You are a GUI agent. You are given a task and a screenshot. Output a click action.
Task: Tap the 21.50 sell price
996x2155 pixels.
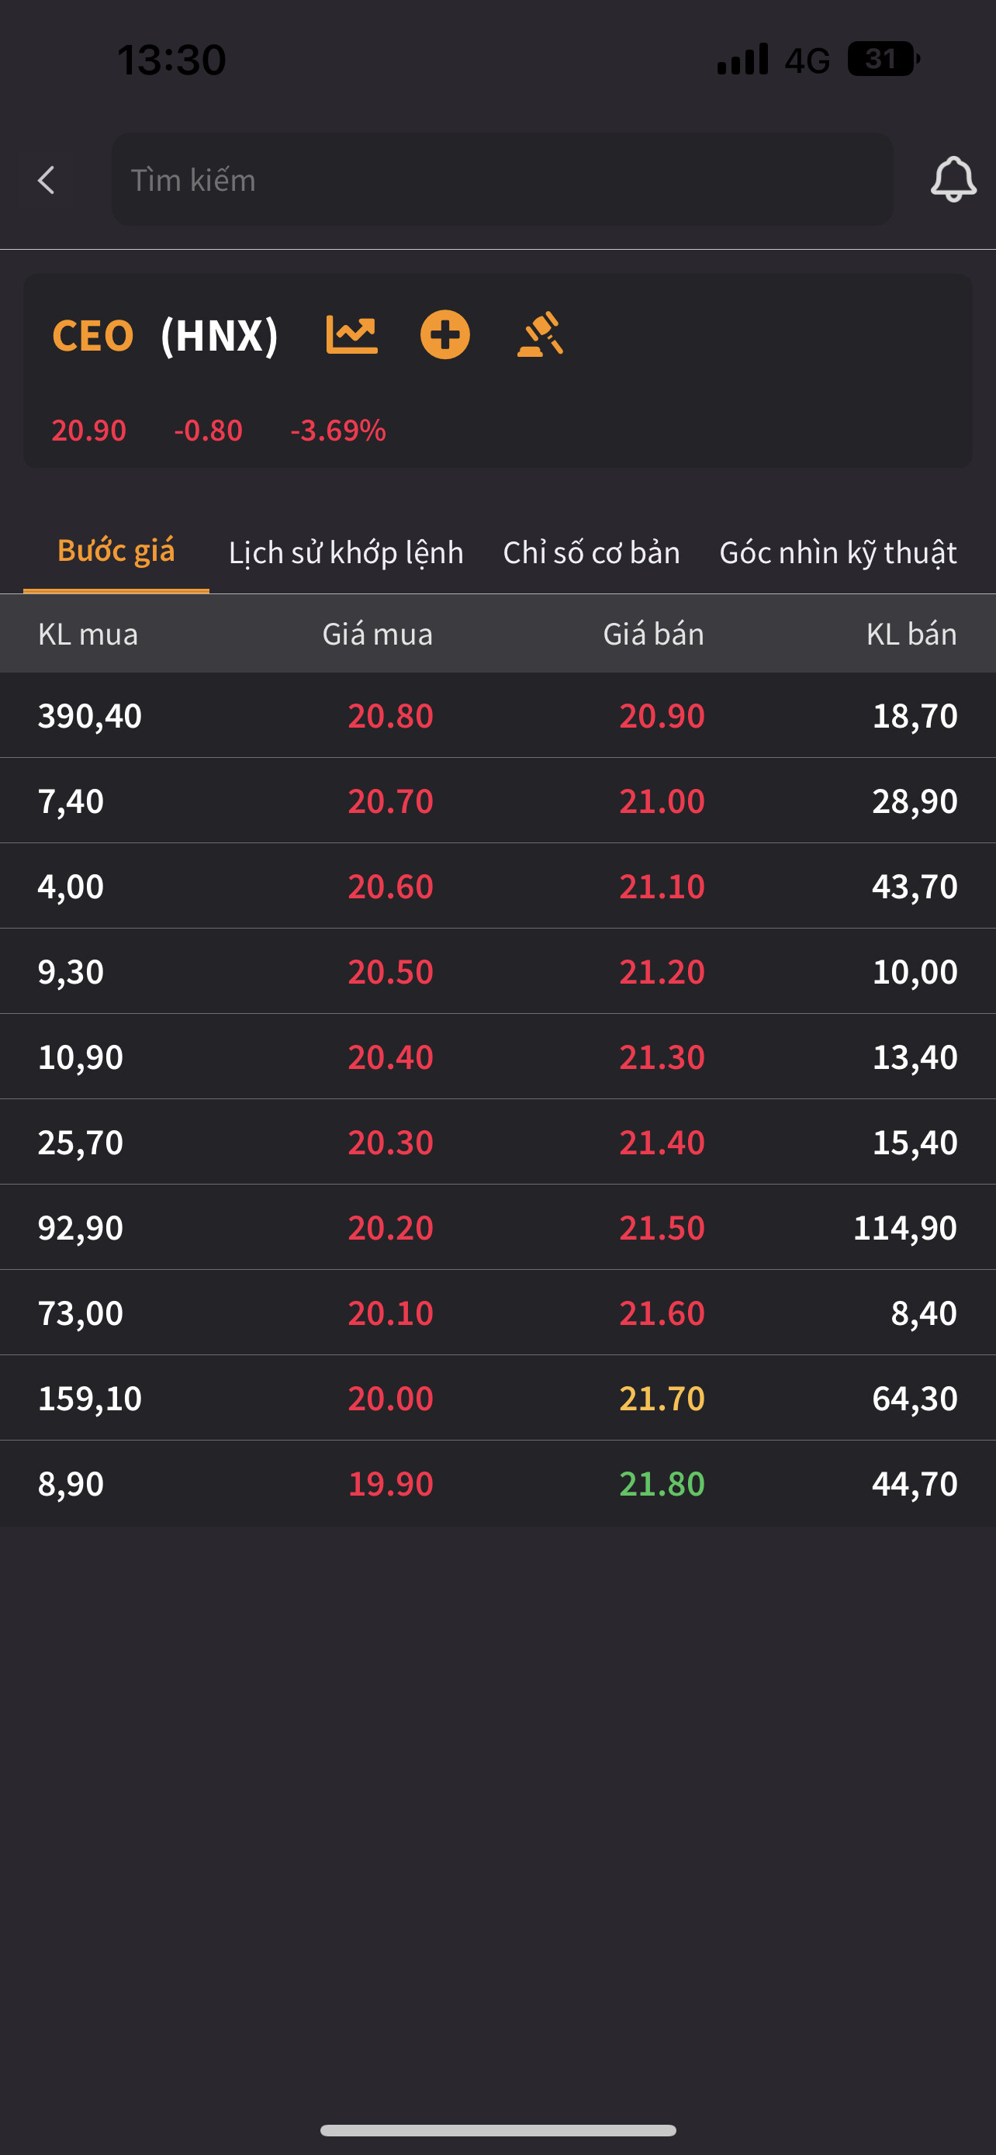[x=662, y=1228]
